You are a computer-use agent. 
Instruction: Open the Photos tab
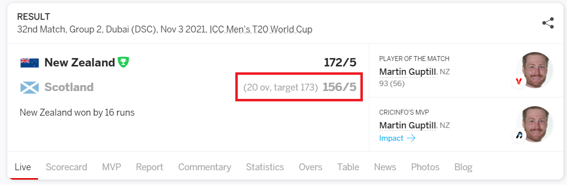pos(425,167)
